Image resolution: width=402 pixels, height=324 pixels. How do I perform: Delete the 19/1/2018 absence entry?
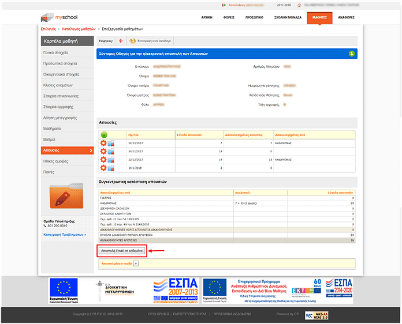coord(110,168)
